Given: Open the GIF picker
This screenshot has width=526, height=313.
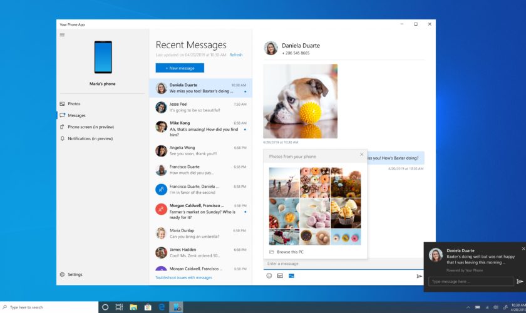Looking at the screenshot, I should pyautogui.click(x=280, y=276).
